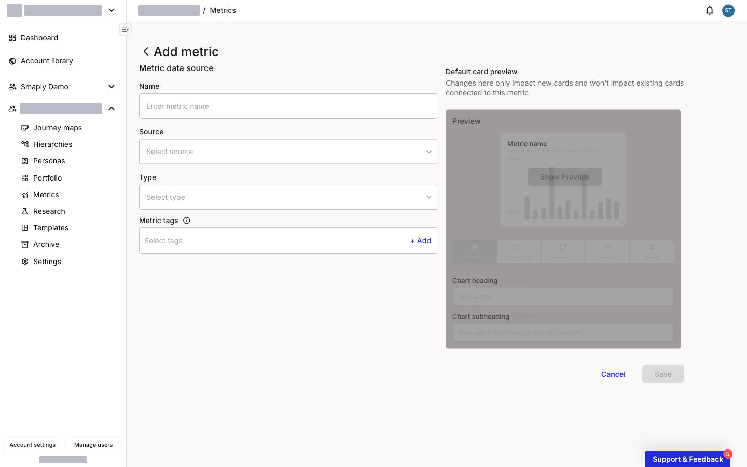Click the metric Name input field

click(288, 106)
